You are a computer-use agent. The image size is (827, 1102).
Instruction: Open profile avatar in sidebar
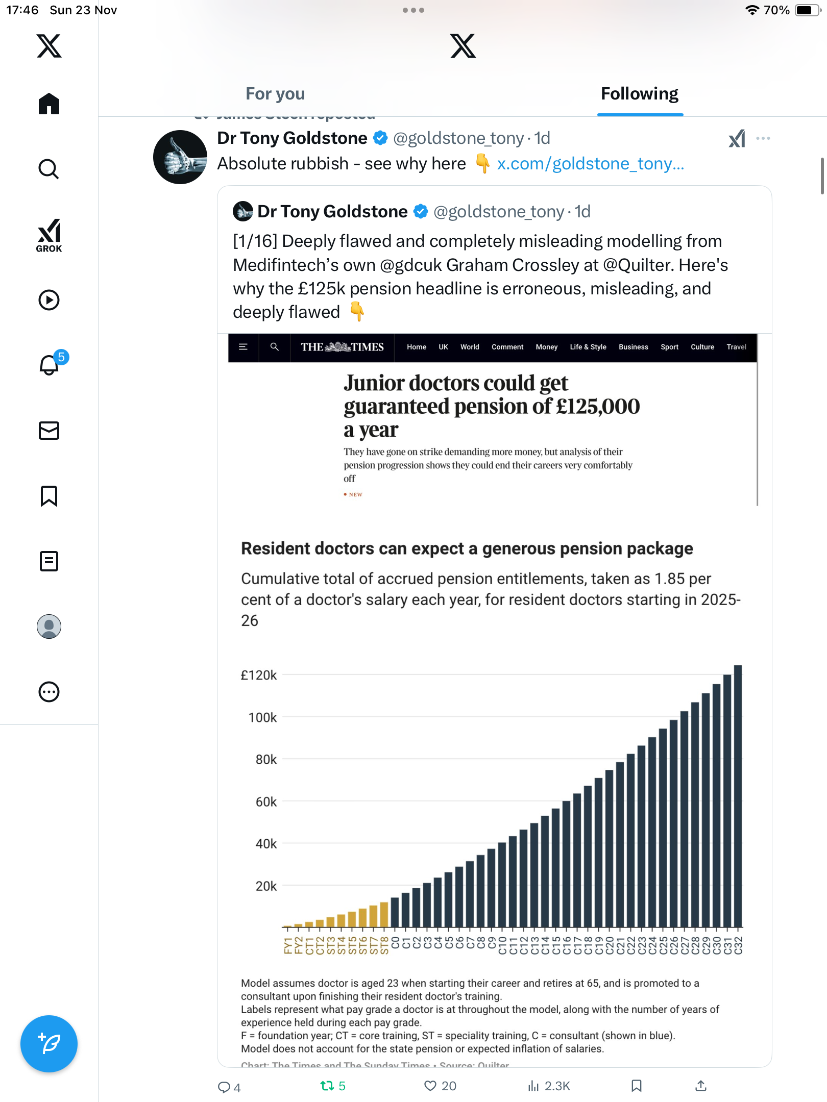point(49,627)
